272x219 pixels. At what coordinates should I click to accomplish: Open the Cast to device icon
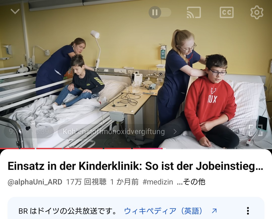click(194, 12)
